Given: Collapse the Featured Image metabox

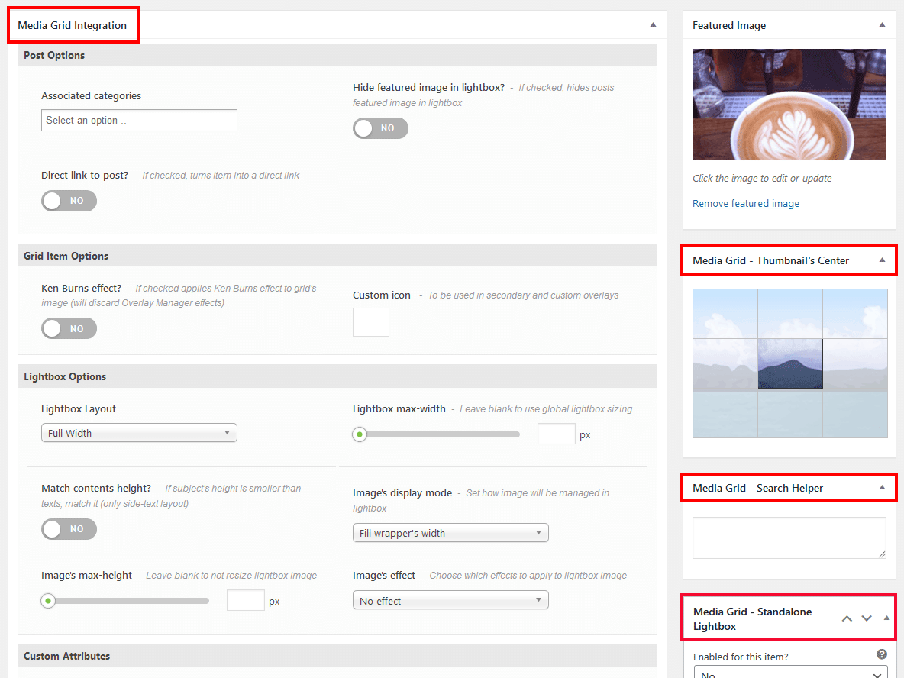Looking at the screenshot, I should (x=882, y=24).
